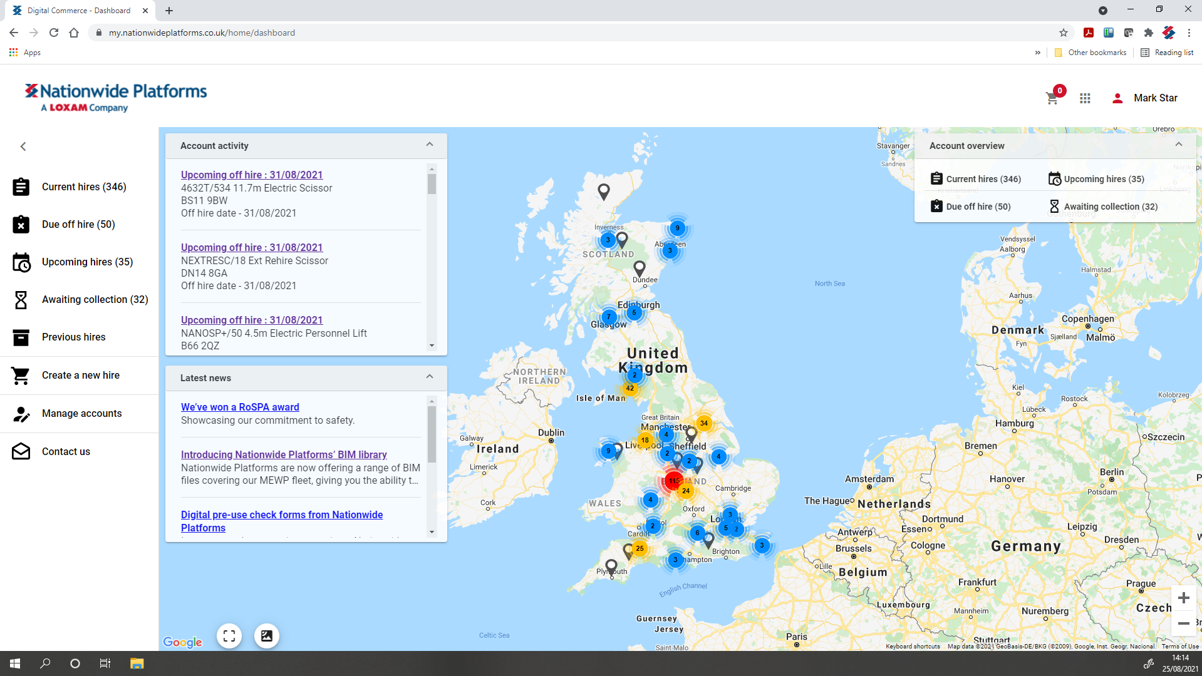Image resolution: width=1202 pixels, height=676 pixels.
Task: Open Awaiting collection (32) in sidebar
Action: click(x=95, y=299)
